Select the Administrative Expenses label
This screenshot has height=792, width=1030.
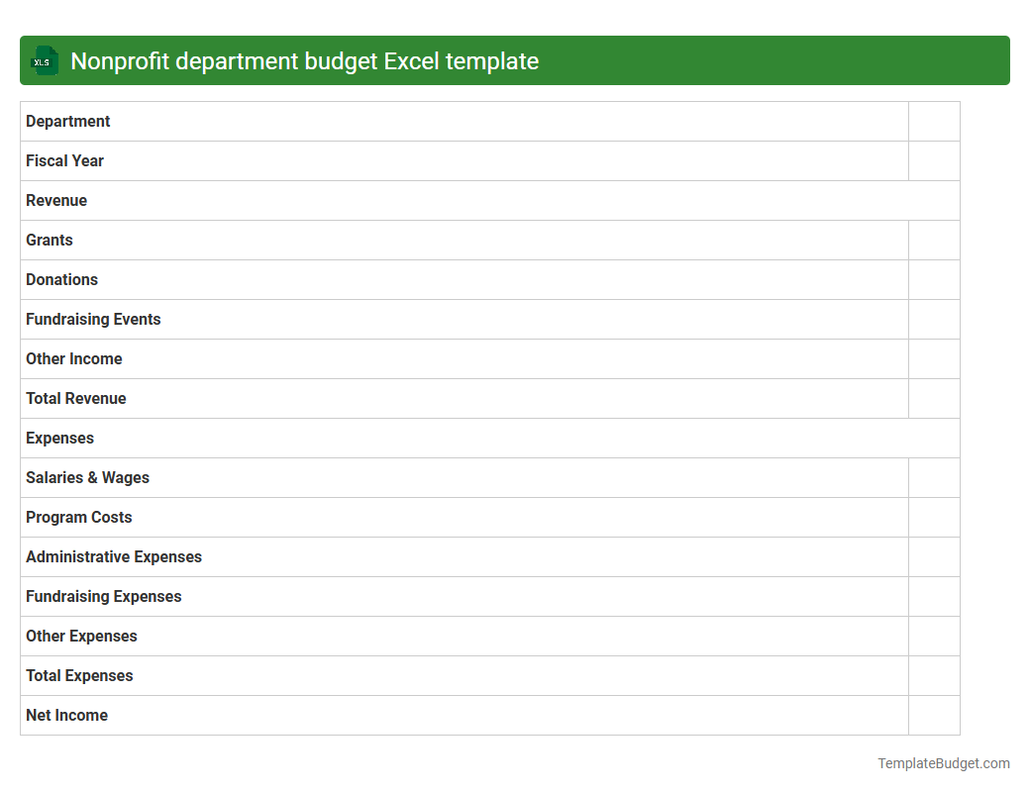pos(113,556)
